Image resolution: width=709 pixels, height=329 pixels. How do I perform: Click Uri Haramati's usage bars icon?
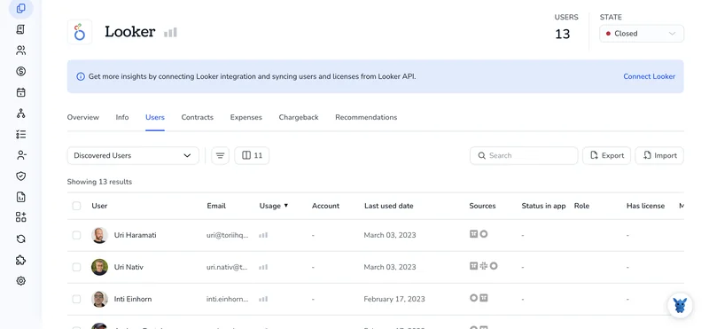click(263, 235)
